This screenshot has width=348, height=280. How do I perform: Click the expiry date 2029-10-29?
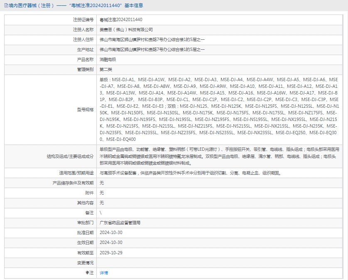pos(111,252)
